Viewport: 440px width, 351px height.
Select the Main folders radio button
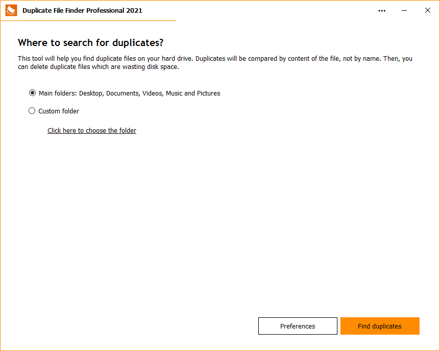click(x=32, y=93)
